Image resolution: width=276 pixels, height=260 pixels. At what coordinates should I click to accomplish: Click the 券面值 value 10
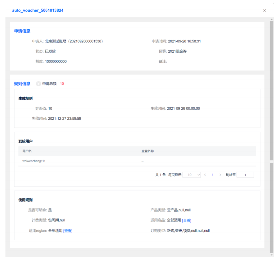coord(50,109)
